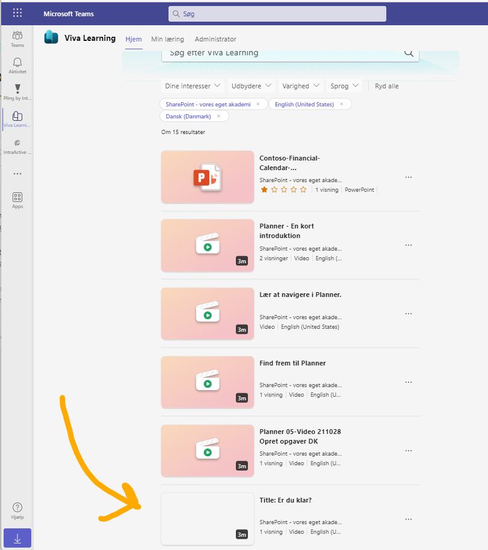Open Lær at navigere i Planner thumbnail

click(x=208, y=314)
